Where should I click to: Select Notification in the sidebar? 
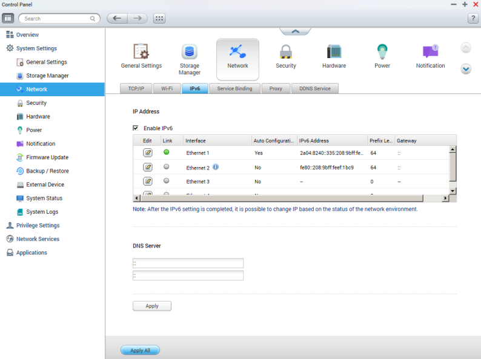(36, 143)
